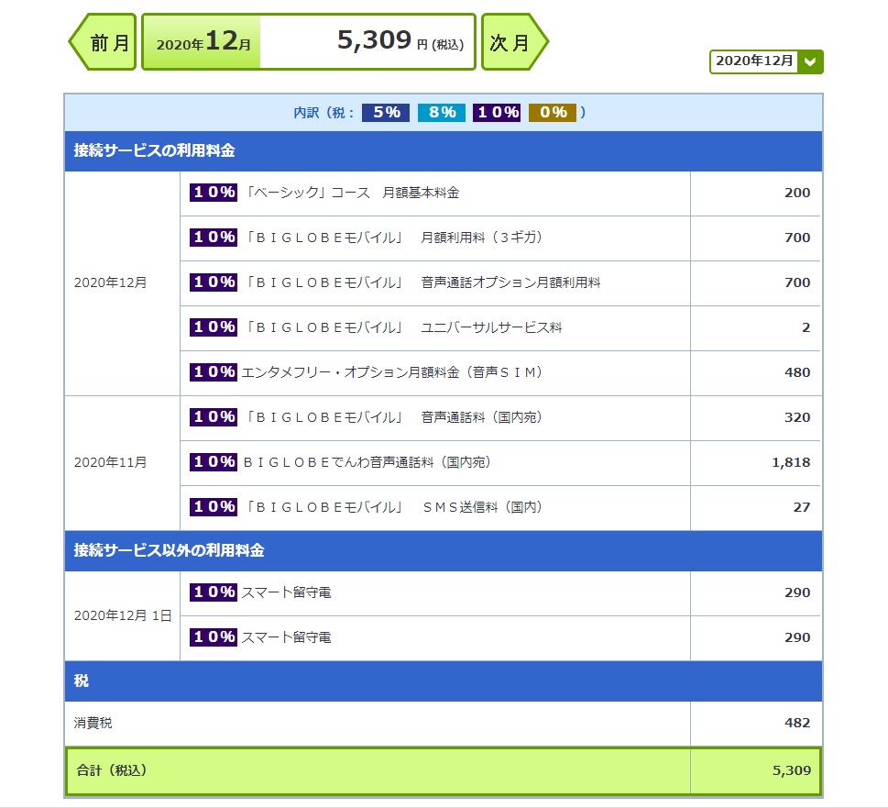Click 10% badge on second スマート留守電 row
Viewport: 888px width, 808px height.
tap(214, 636)
